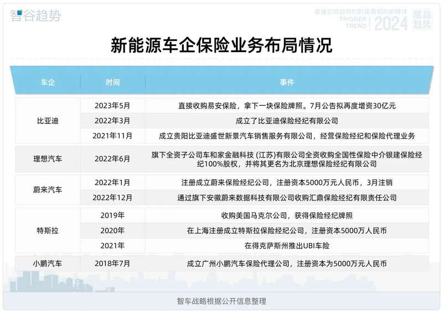Click the footer "智车战略根据公开信息整理"
Viewport: 443px width, 325px height.
[221, 301]
